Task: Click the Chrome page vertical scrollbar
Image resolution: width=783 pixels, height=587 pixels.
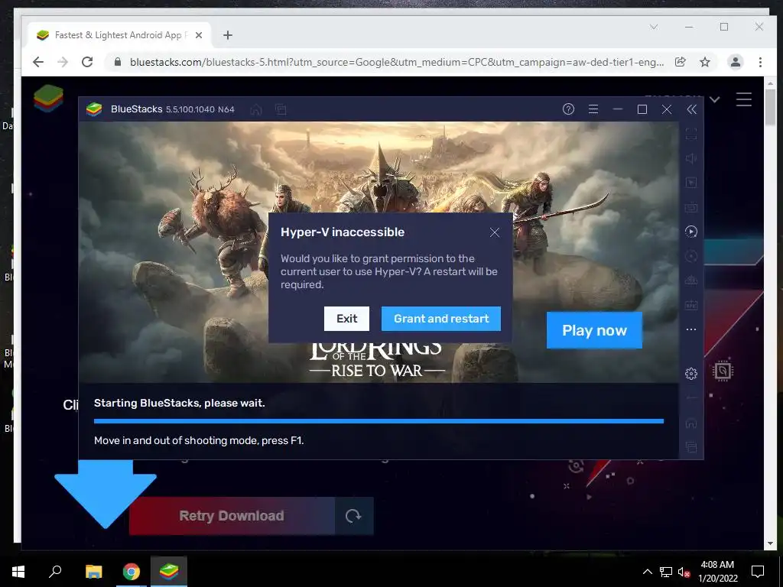Action: [x=770, y=105]
